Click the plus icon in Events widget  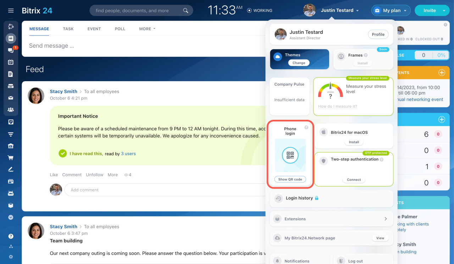pos(442,73)
